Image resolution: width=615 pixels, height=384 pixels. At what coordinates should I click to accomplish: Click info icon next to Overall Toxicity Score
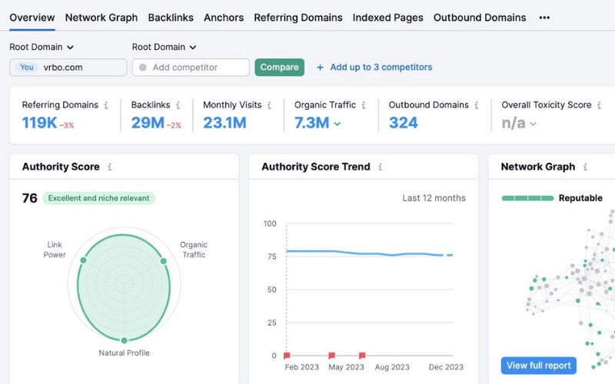pos(599,105)
